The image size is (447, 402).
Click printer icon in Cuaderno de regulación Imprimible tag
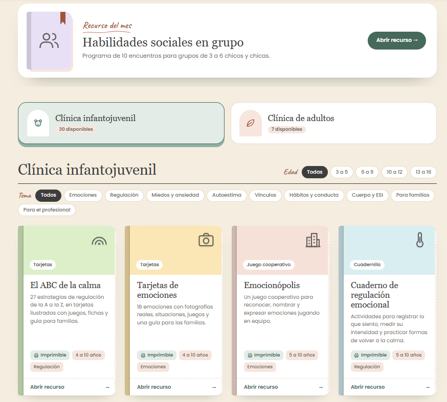tap(356, 356)
